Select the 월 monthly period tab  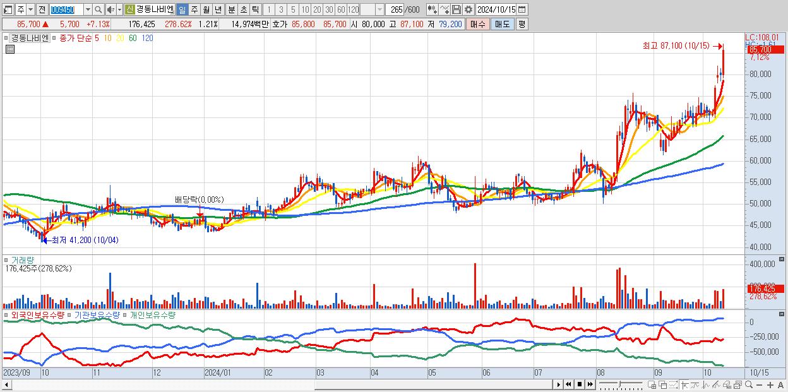[x=206, y=9]
